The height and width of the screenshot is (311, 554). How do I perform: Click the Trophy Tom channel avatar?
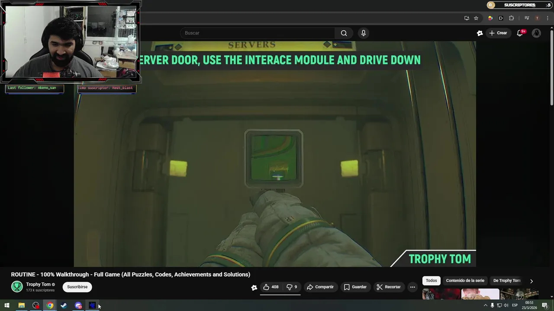[x=17, y=287]
